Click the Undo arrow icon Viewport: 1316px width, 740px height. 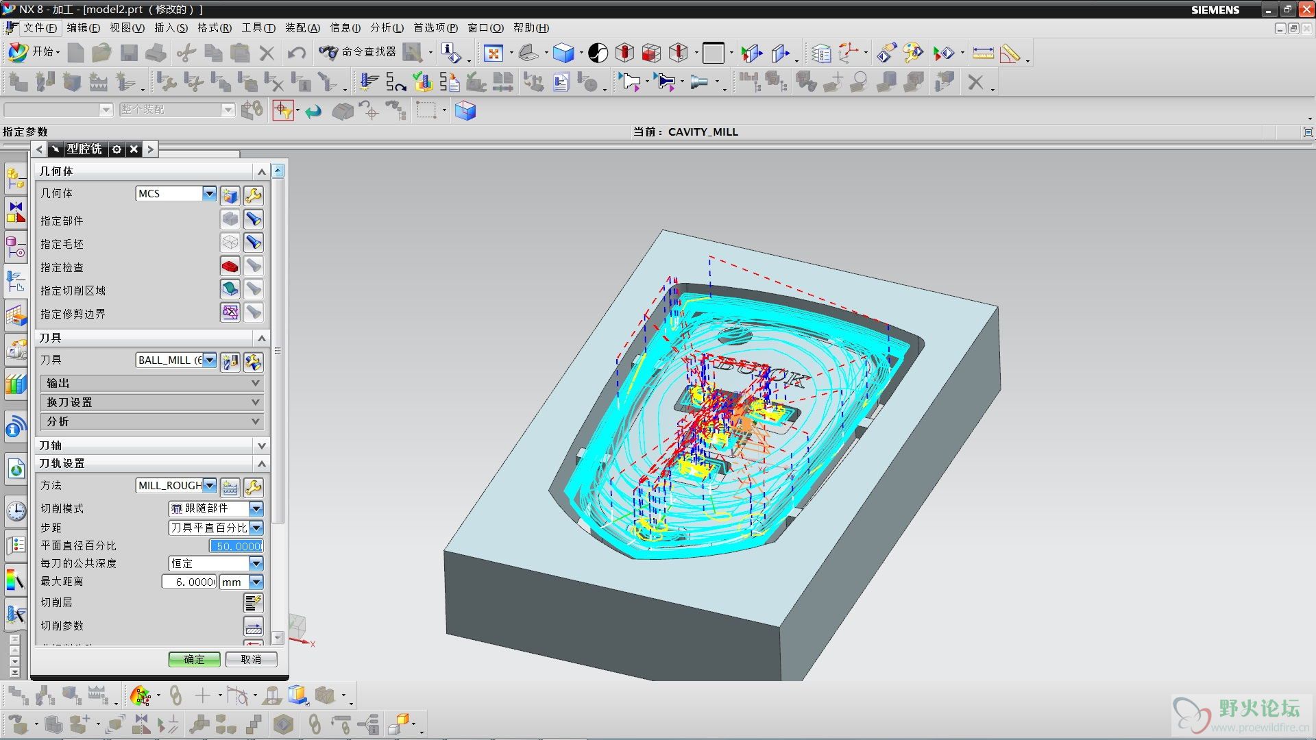tap(296, 53)
